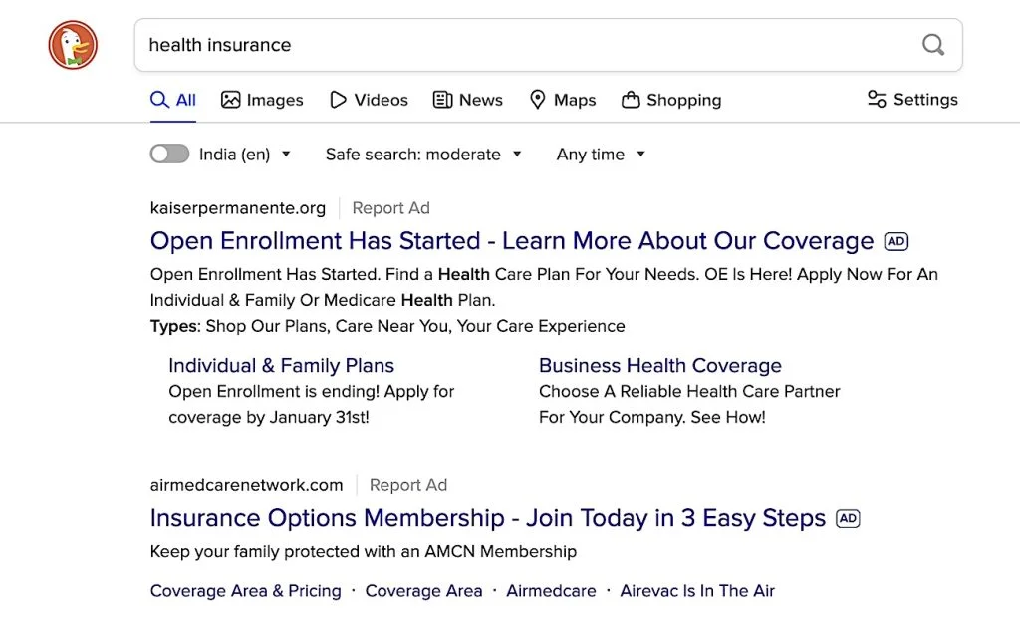Viewport: 1020px width, 623px height.
Task: Click the DuckDuckGo logo
Action: 72,44
